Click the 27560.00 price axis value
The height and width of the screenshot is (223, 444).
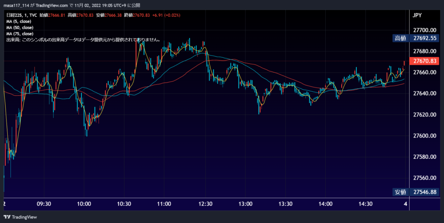[424, 178]
